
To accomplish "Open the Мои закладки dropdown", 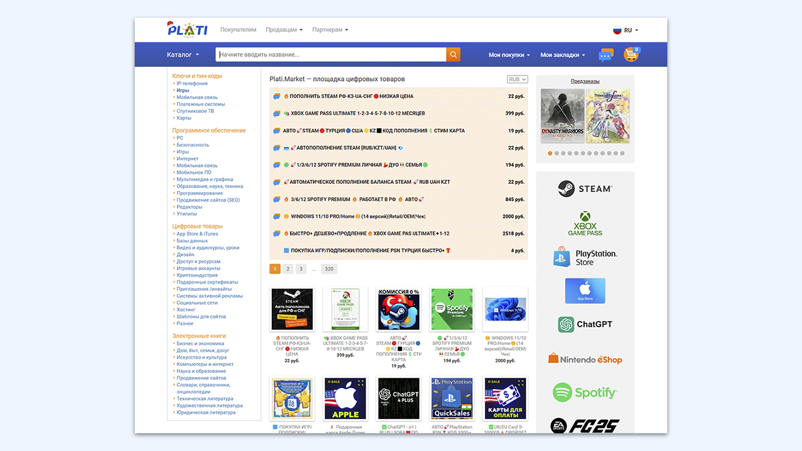I will tap(562, 55).
